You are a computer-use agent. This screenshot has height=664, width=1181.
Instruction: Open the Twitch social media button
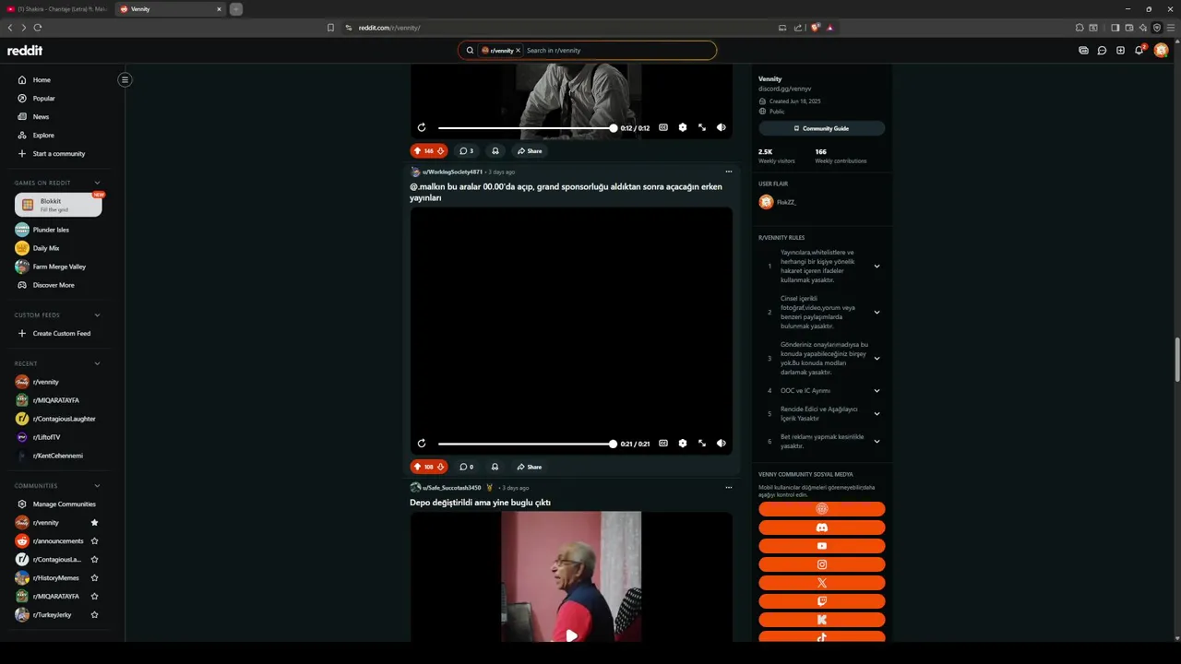click(x=822, y=601)
